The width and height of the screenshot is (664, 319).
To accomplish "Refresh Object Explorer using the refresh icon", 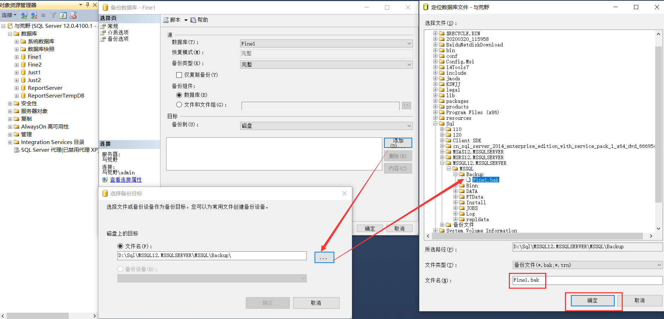I will pos(63,15).
